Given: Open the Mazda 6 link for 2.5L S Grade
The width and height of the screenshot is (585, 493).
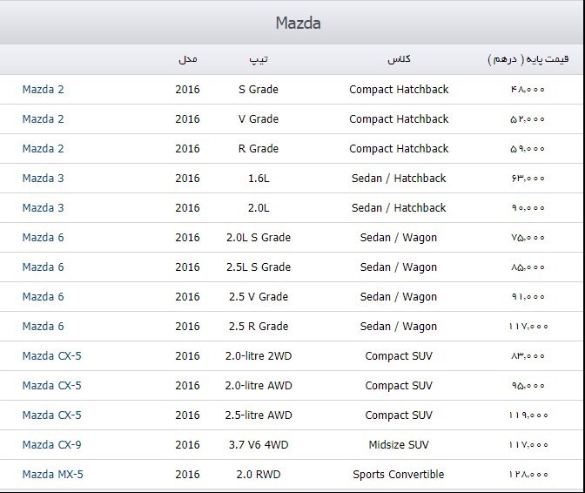Looking at the screenshot, I should pyautogui.click(x=43, y=267).
